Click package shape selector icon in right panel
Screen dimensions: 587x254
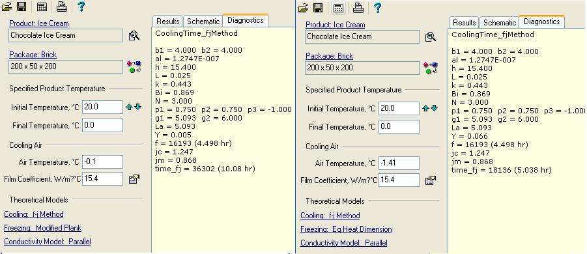[x=431, y=68]
